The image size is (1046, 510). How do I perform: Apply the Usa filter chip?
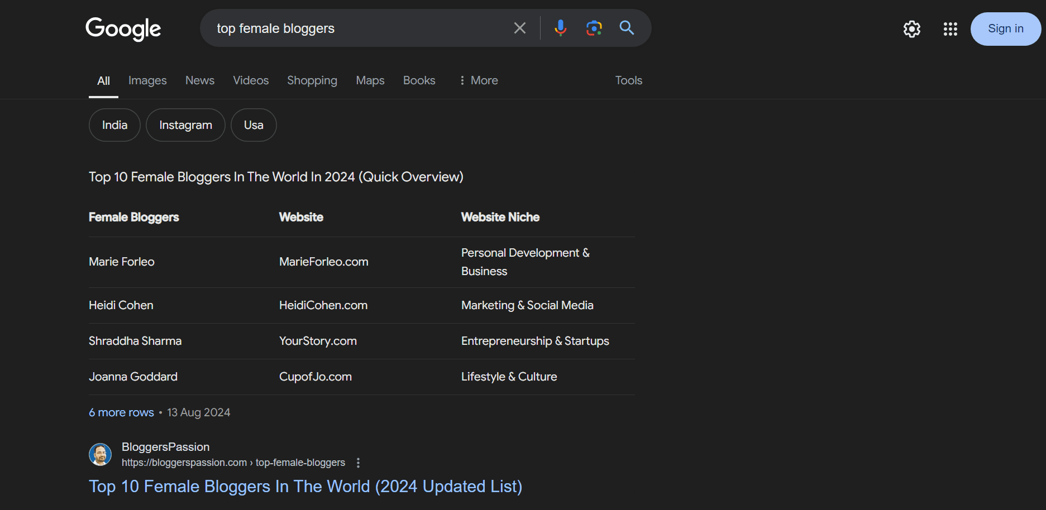click(x=254, y=124)
